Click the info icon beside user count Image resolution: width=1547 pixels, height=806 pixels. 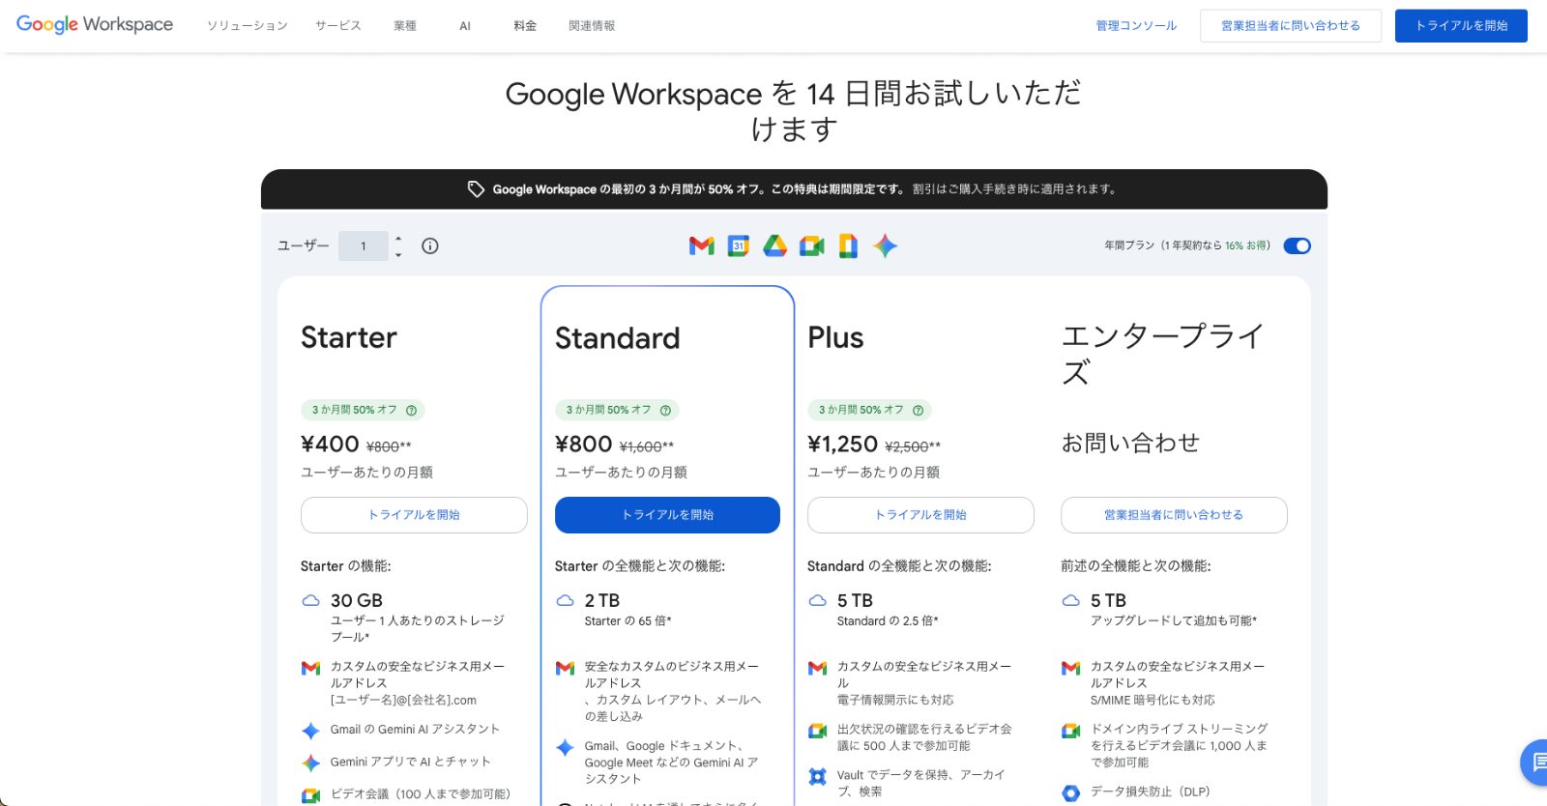pyautogui.click(x=430, y=246)
